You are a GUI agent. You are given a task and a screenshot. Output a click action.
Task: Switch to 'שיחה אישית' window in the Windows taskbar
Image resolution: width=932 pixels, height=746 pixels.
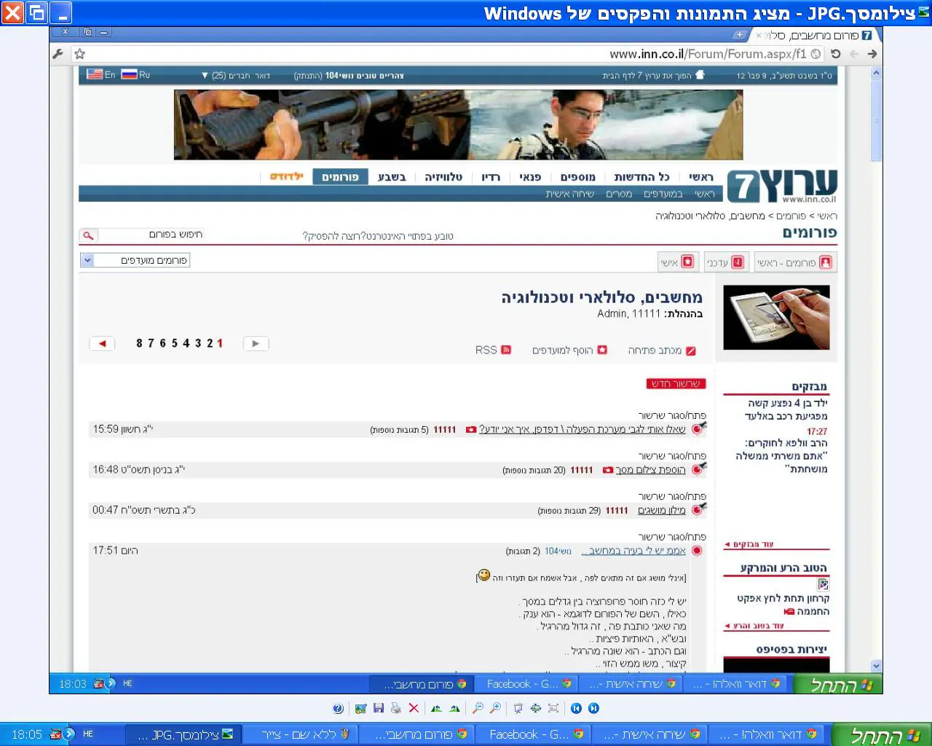pyautogui.click(x=649, y=734)
